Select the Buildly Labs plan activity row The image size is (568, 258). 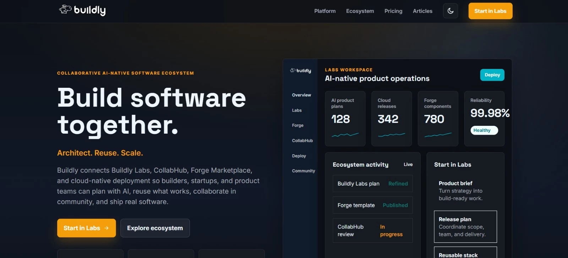(373, 184)
